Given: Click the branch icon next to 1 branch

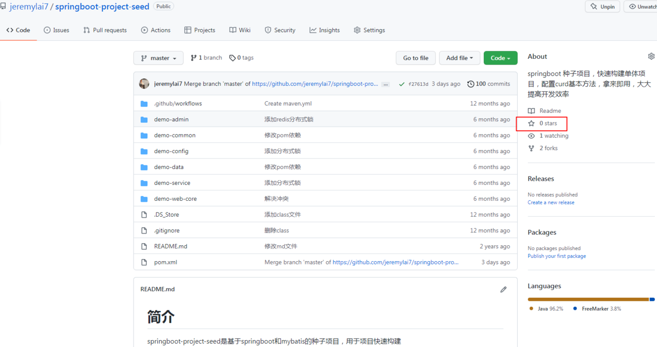Looking at the screenshot, I should 193,58.
